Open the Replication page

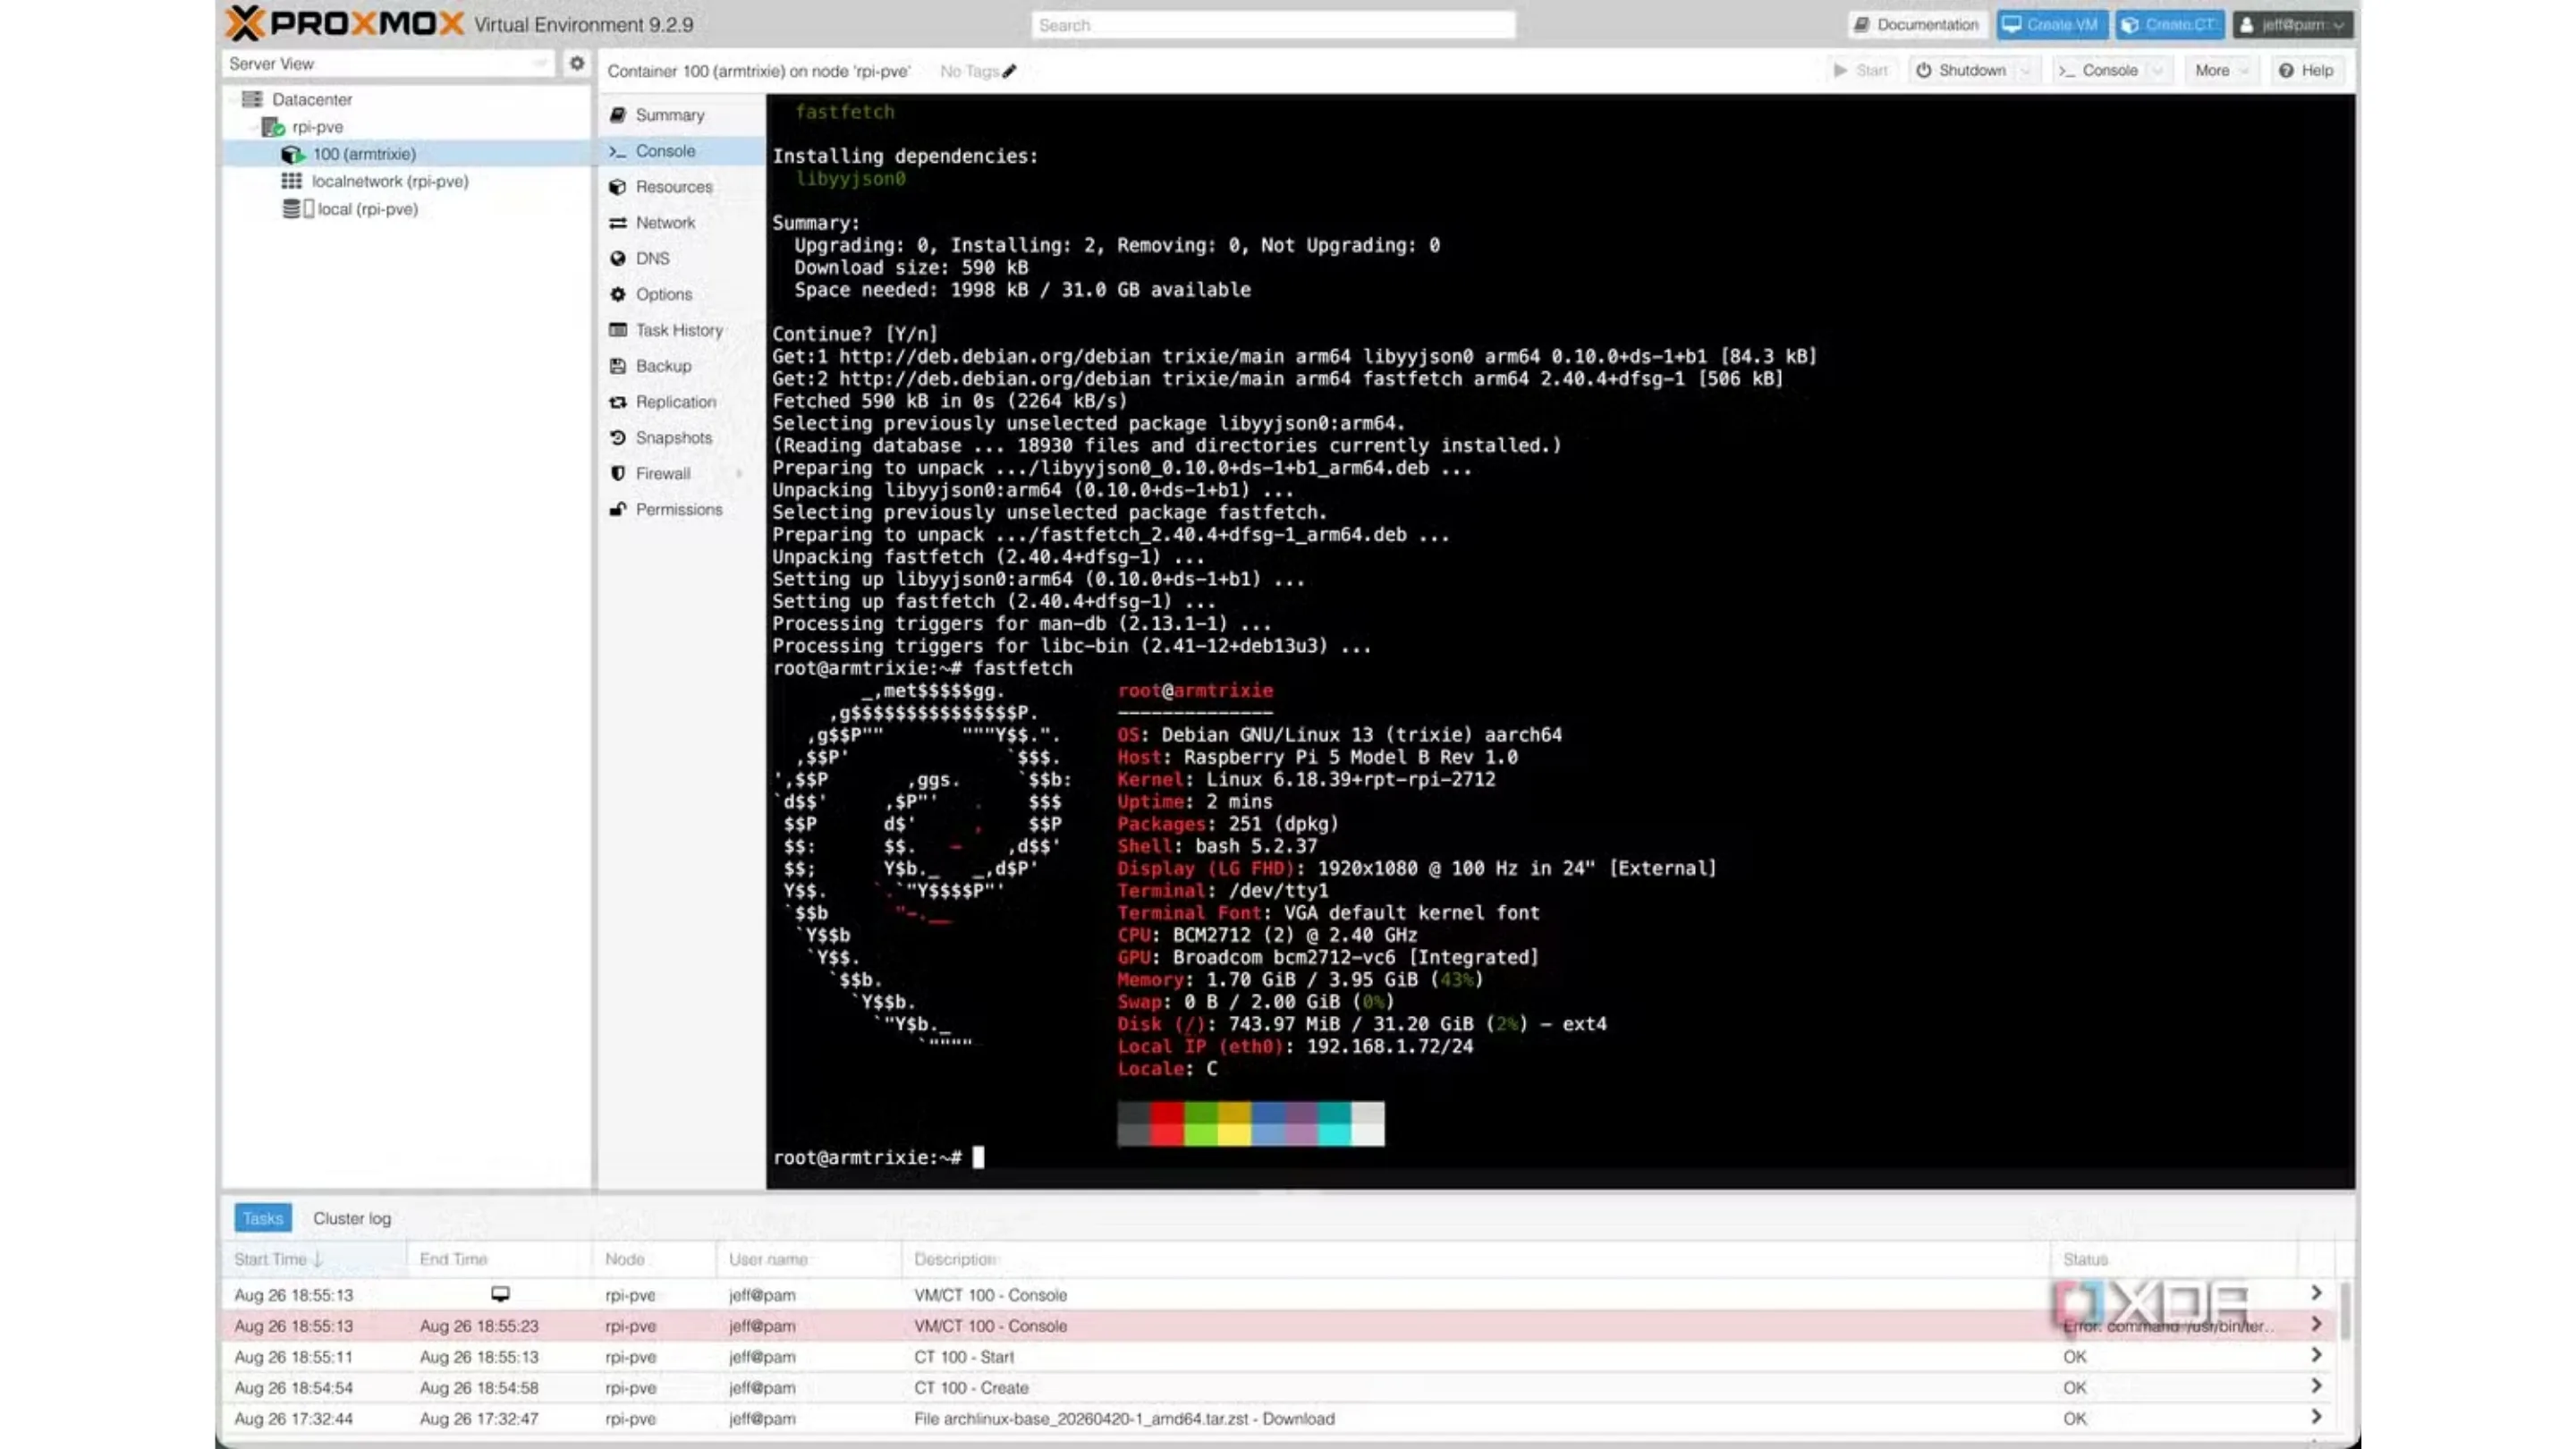click(x=682, y=402)
